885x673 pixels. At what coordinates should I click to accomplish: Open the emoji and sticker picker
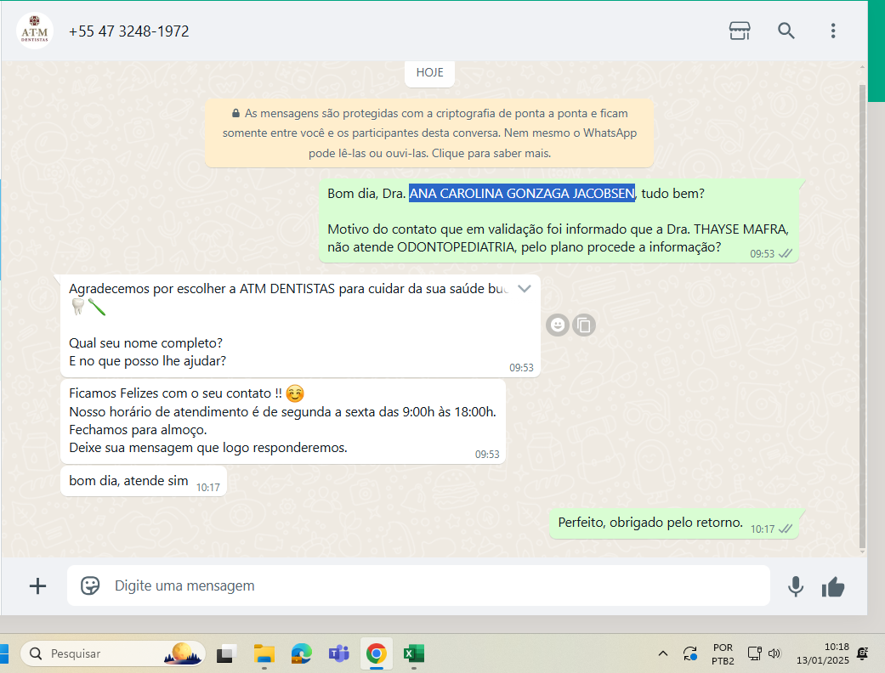[x=90, y=585]
